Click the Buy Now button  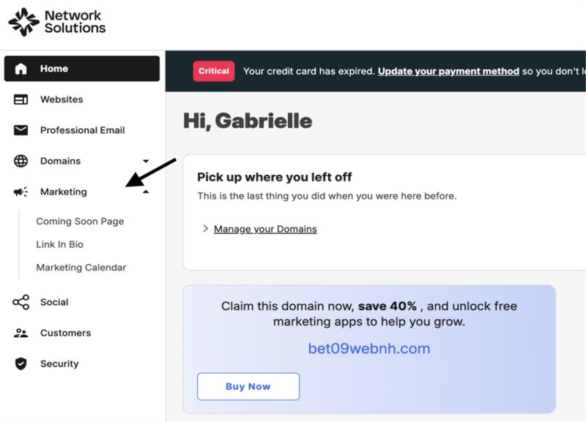click(x=248, y=386)
